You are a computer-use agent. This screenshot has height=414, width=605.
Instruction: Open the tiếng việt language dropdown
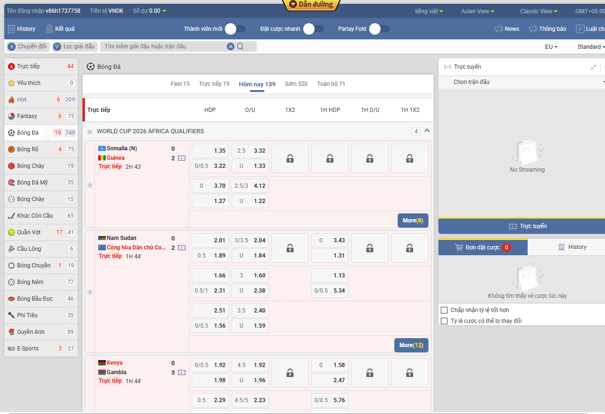pyautogui.click(x=429, y=11)
